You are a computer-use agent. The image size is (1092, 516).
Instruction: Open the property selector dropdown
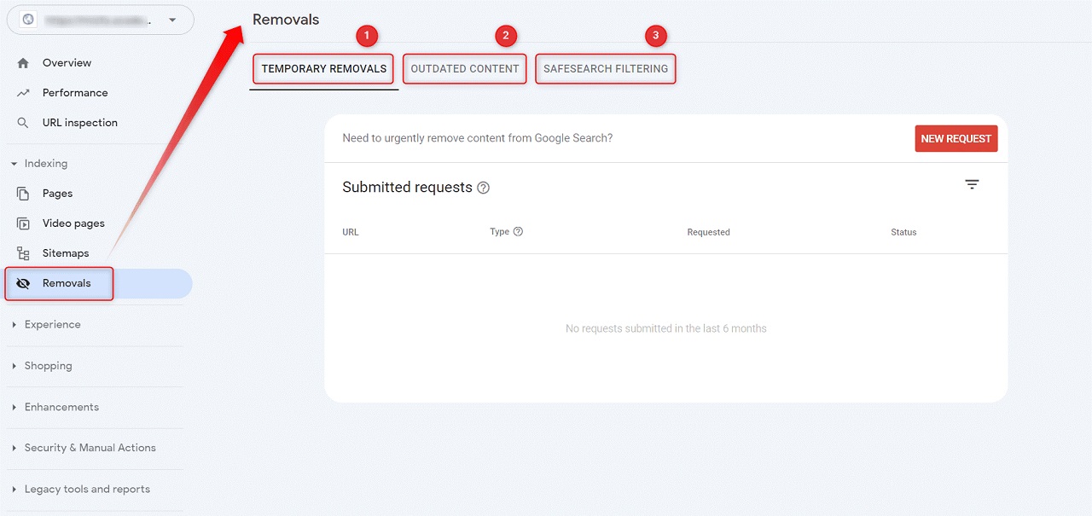(173, 20)
